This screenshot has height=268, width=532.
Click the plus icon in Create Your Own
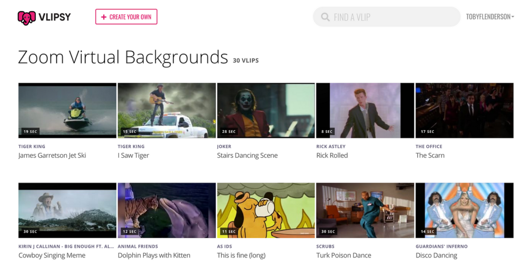pos(104,17)
